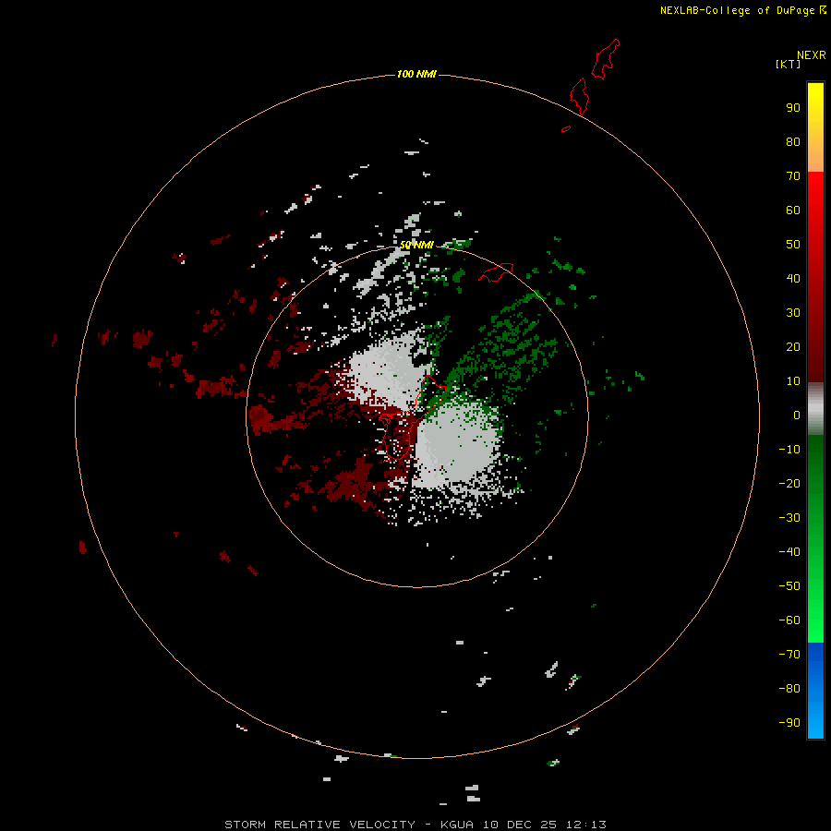The image size is (831, 831).
Task: Click the -20 value on velocity scale
Action: click(x=789, y=483)
